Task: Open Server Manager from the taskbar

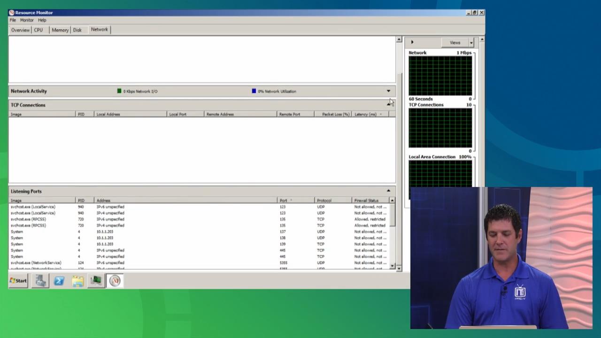Action: 40,281
